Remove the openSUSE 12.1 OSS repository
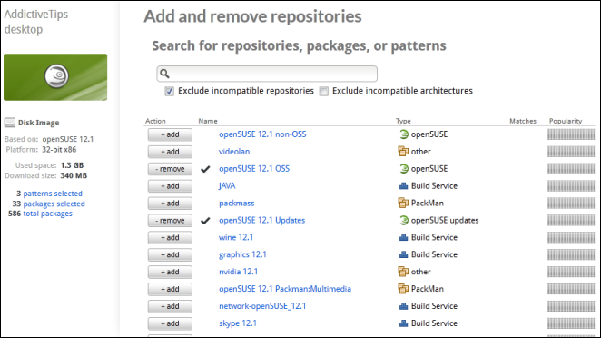The height and width of the screenshot is (338, 601). click(170, 169)
